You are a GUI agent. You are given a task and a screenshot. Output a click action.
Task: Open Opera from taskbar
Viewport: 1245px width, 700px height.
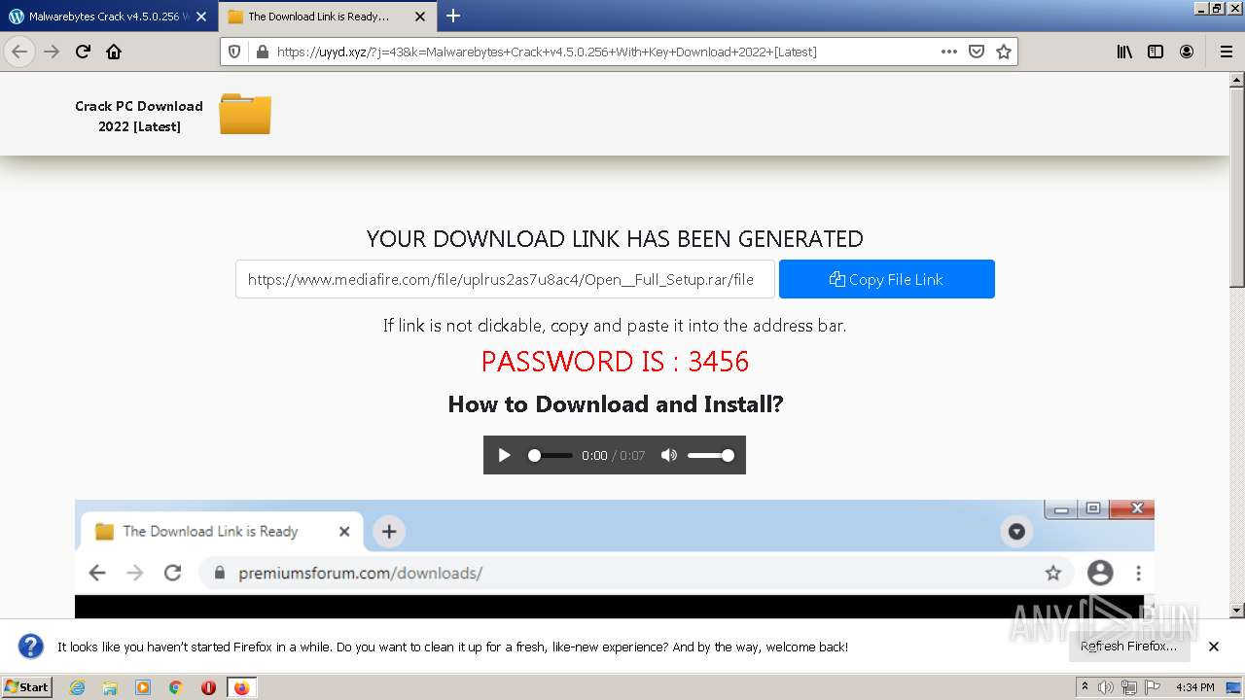(208, 687)
